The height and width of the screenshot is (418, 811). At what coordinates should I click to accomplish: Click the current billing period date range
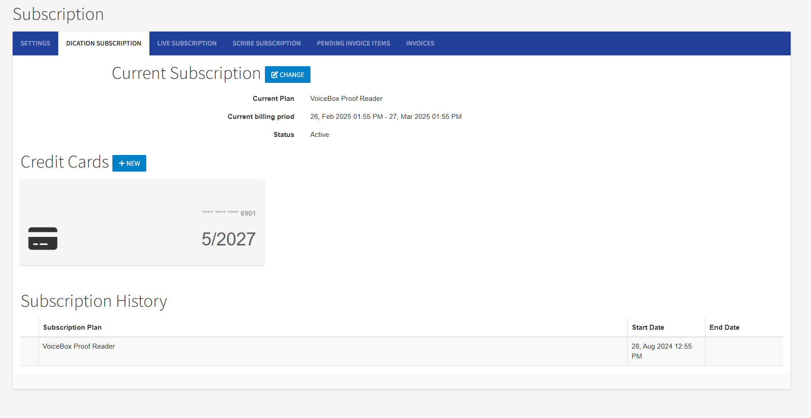pos(386,117)
